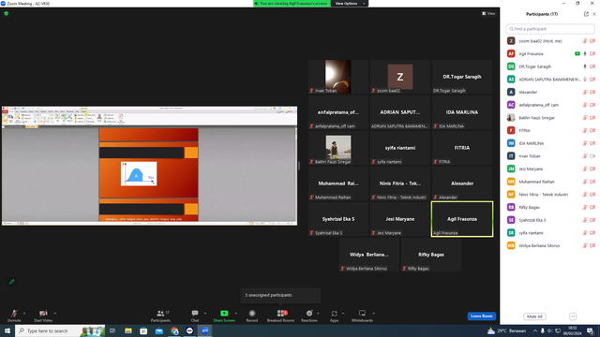Viewport: 600px width, 337px height.
Task: Click the Unmute microphone icon
Action: [14, 314]
